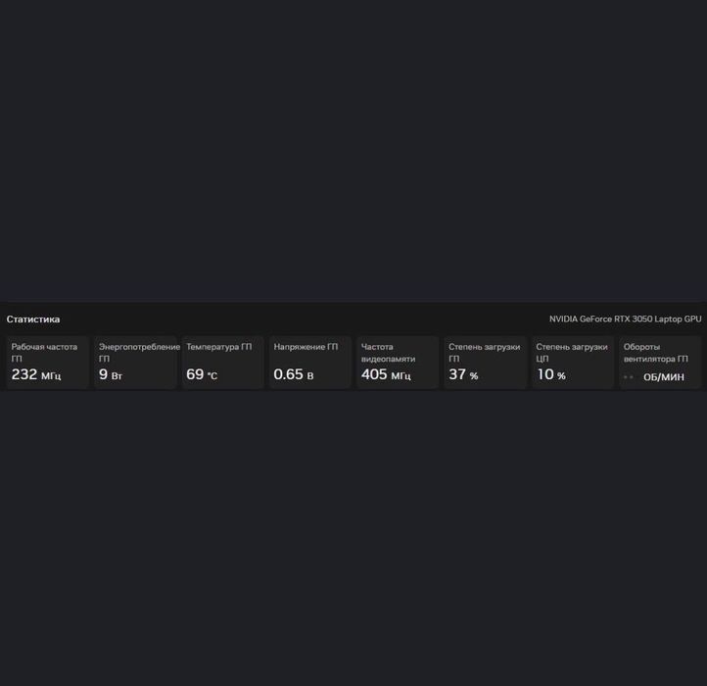This screenshot has width=707, height=686.
Task: Select the Степень загрузки ГП label
Action: pyautogui.click(x=484, y=352)
